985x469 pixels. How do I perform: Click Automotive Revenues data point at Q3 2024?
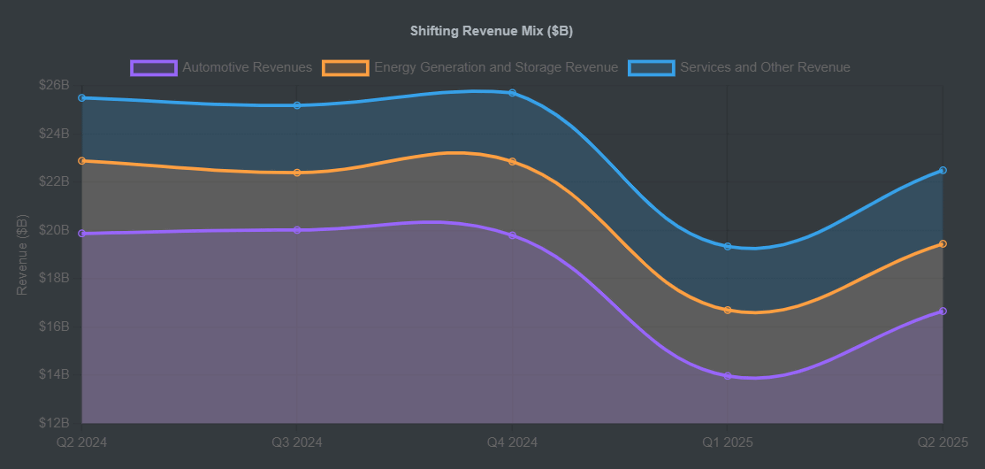point(297,230)
